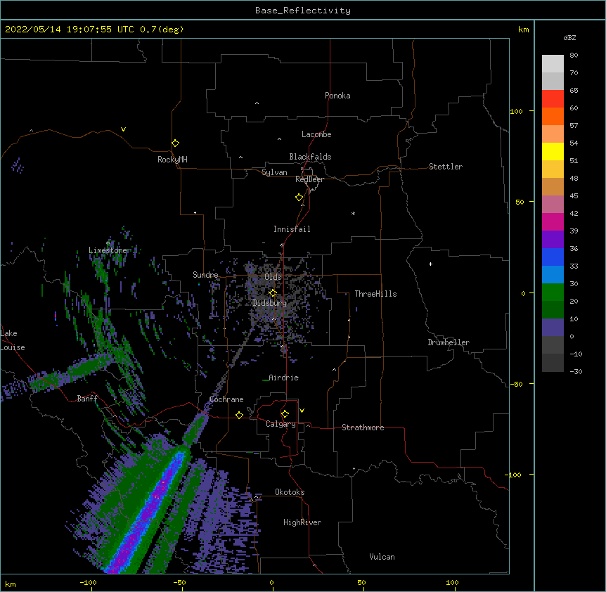The height and width of the screenshot is (592, 606).
Task: Click the Vulcan label
Action: (382, 557)
